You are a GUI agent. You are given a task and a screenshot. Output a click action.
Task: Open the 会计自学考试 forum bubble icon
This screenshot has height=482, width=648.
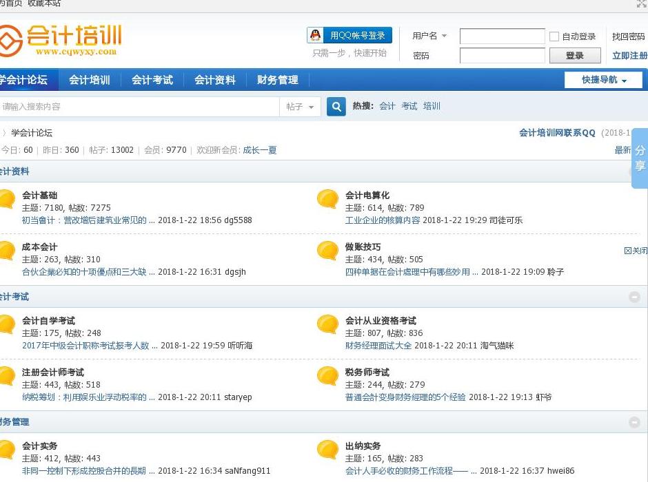[8, 324]
